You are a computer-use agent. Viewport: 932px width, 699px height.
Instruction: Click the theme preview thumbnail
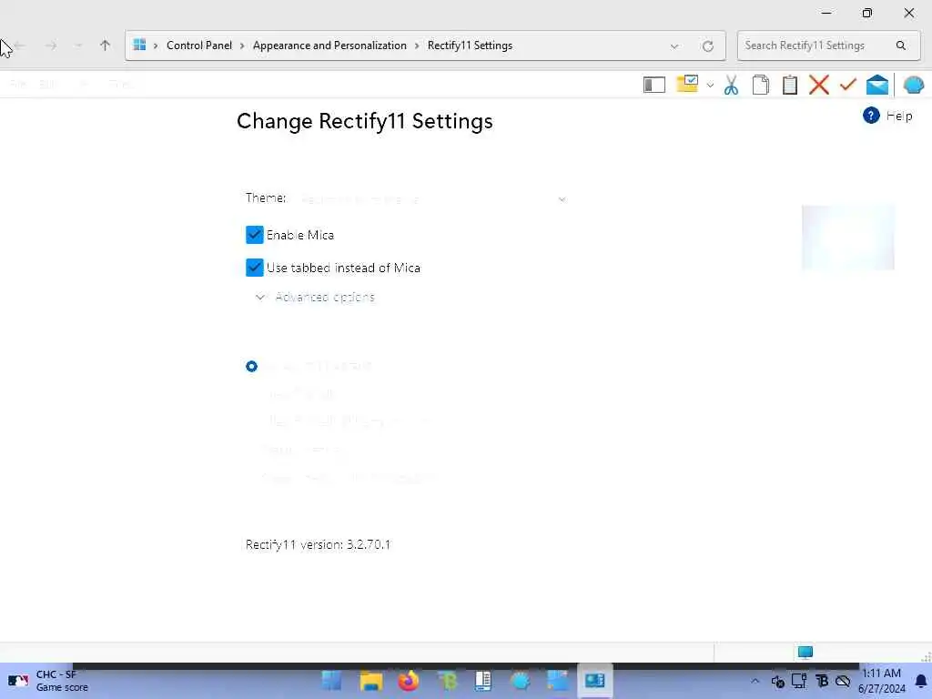[x=847, y=238]
